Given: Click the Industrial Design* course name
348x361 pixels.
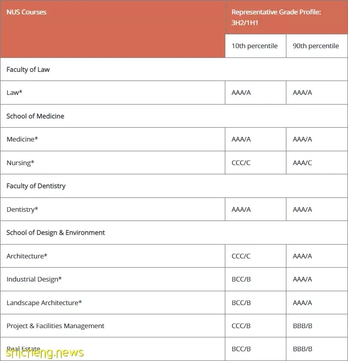Looking at the screenshot, I should tap(34, 279).
